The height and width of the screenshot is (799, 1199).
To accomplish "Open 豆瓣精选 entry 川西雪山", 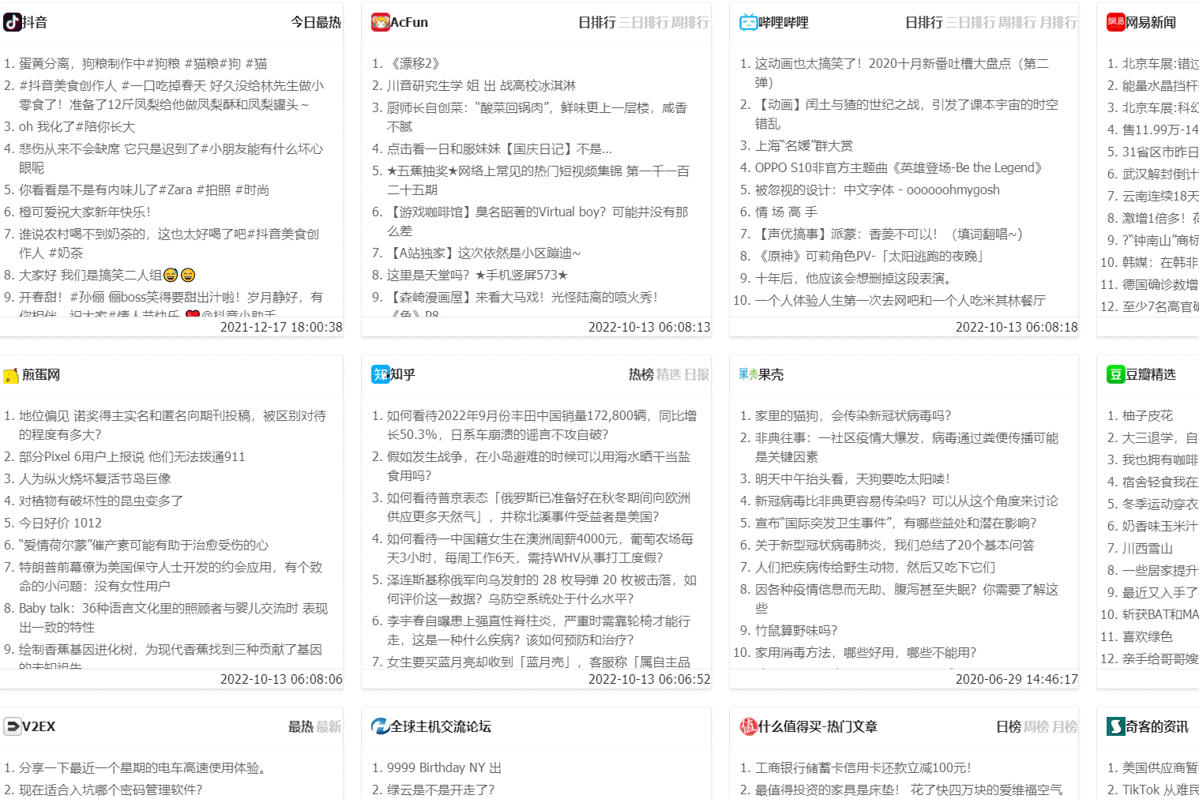I will click(1148, 548).
